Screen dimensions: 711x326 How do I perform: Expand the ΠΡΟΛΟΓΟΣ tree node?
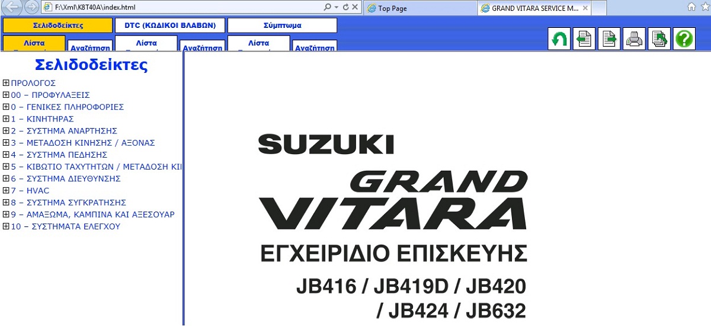pos(6,83)
